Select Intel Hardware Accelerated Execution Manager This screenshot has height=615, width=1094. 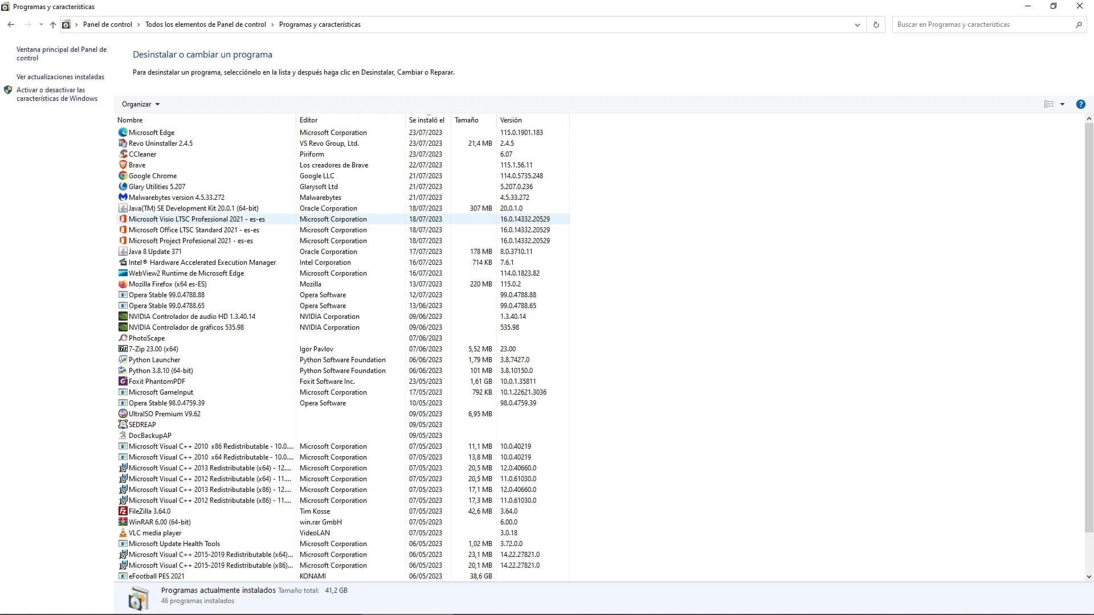click(342, 263)
